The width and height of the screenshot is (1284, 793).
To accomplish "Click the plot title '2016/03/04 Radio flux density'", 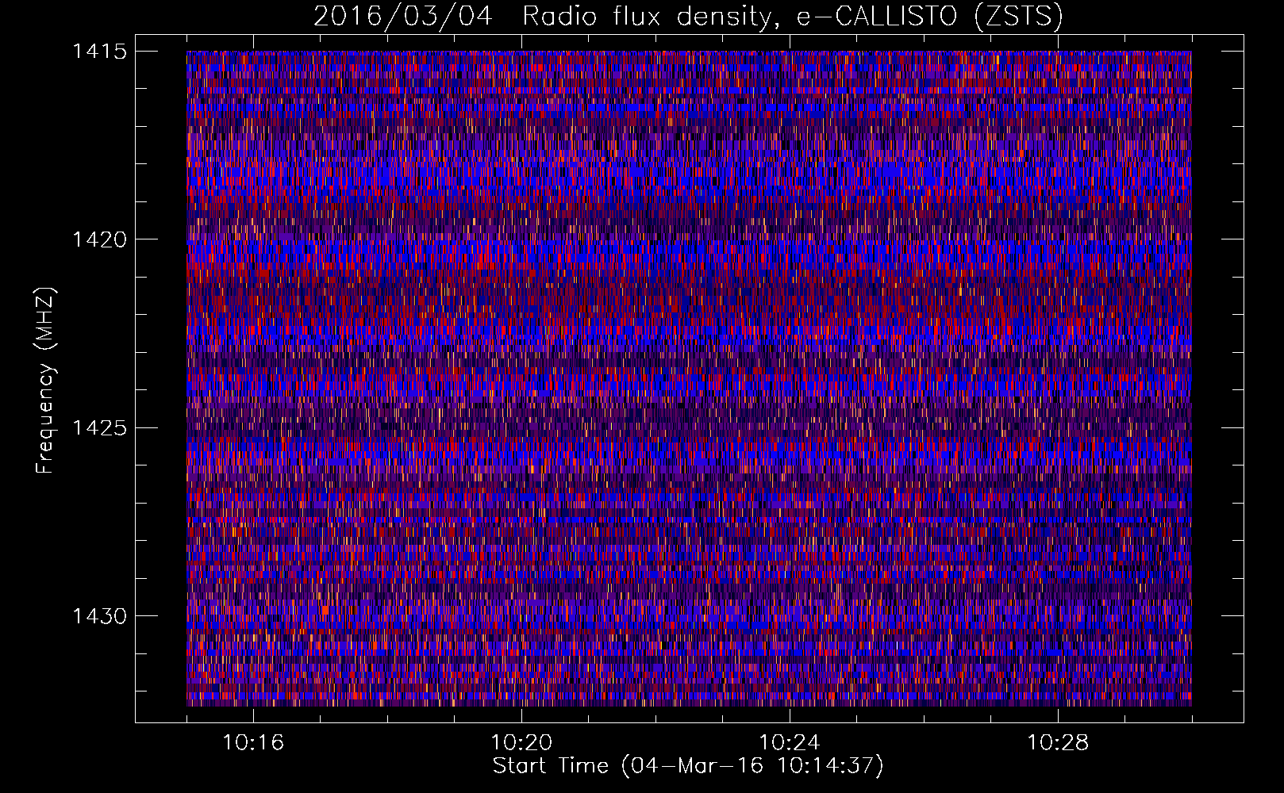I will (x=687, y=16).
